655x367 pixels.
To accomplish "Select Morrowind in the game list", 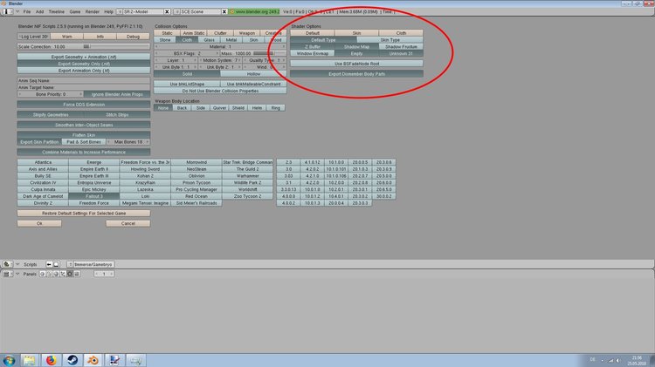I will (x=196, y=162).
